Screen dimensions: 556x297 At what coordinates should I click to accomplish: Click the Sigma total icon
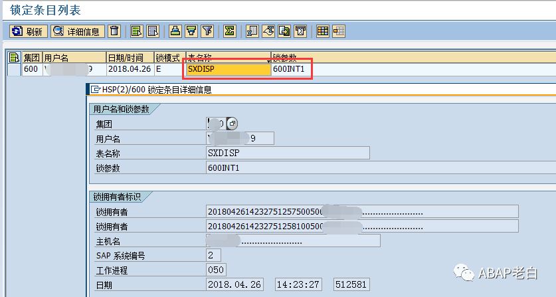coord(230,31)
